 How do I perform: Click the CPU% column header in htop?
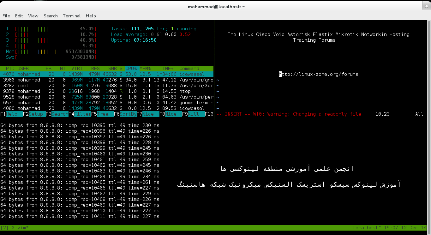tap(131, 69)
